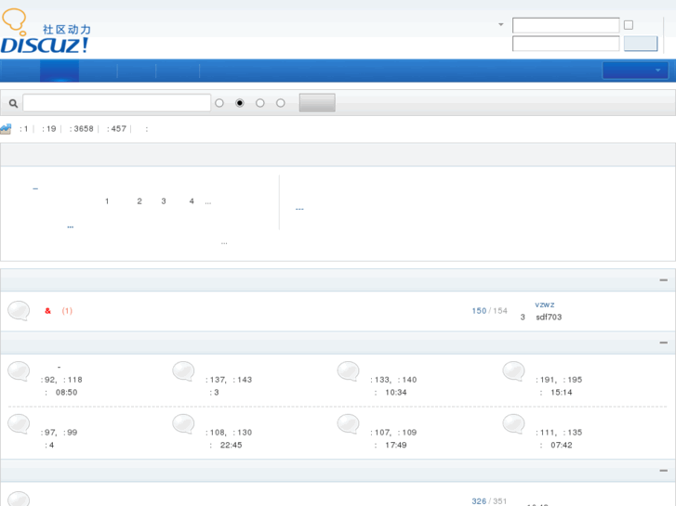This screenshot has width=676, height=506.
Task: Collapse the eight-forum grid section
Action: [664, 343]
